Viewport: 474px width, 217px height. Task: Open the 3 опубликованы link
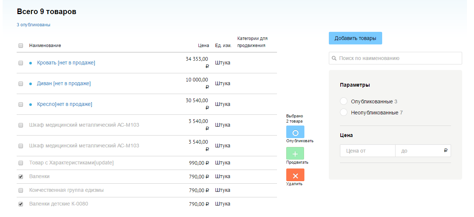click(x=33, y=25)
